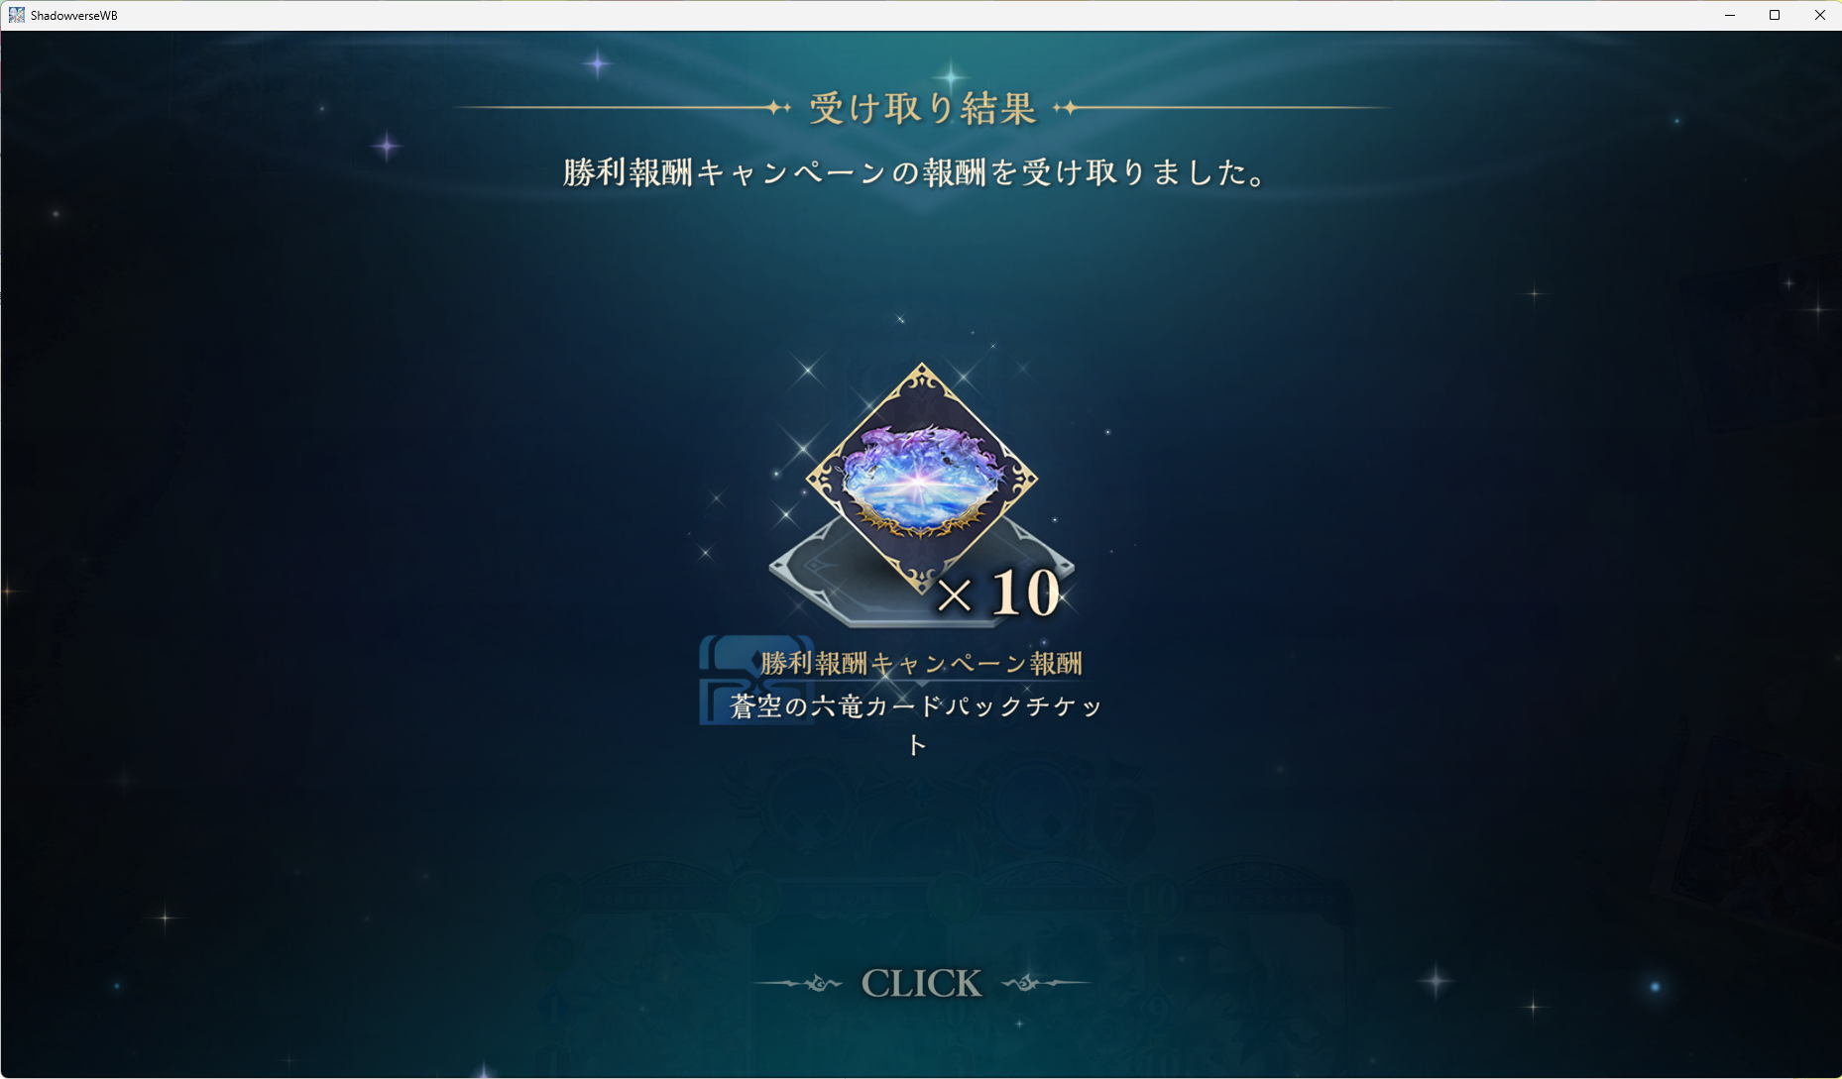The image size is (1842, 1079).
Task: Click the right star ornament beside 受け取り結果
Action: point(1066,107)
